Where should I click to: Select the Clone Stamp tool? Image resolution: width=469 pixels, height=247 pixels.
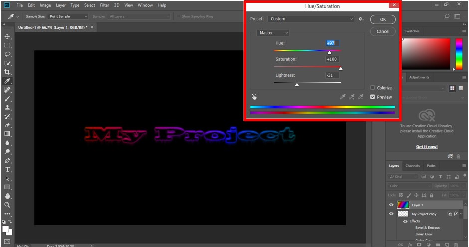[x=7, y=108]
